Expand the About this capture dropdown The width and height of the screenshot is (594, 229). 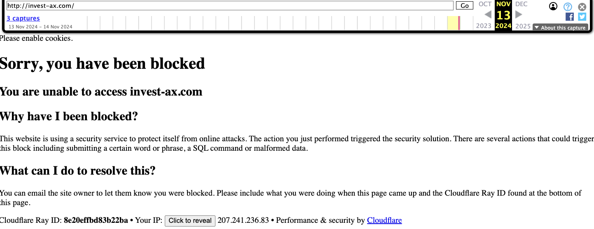[560, 28]
